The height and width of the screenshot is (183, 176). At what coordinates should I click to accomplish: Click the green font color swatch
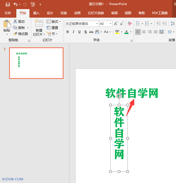click(x=126, y=32)
